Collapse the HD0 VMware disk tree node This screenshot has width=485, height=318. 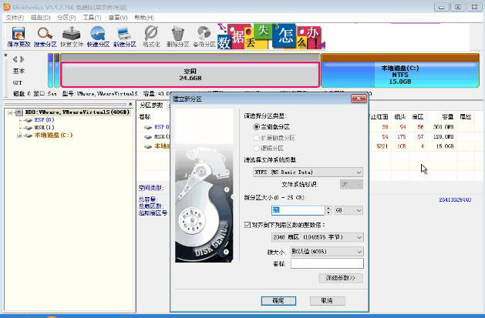tap(10, 112)
